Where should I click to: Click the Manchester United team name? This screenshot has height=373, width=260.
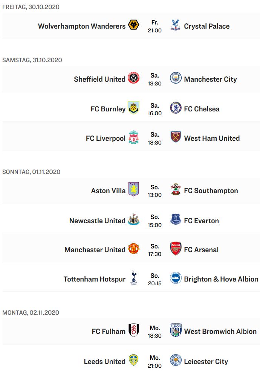95,250
